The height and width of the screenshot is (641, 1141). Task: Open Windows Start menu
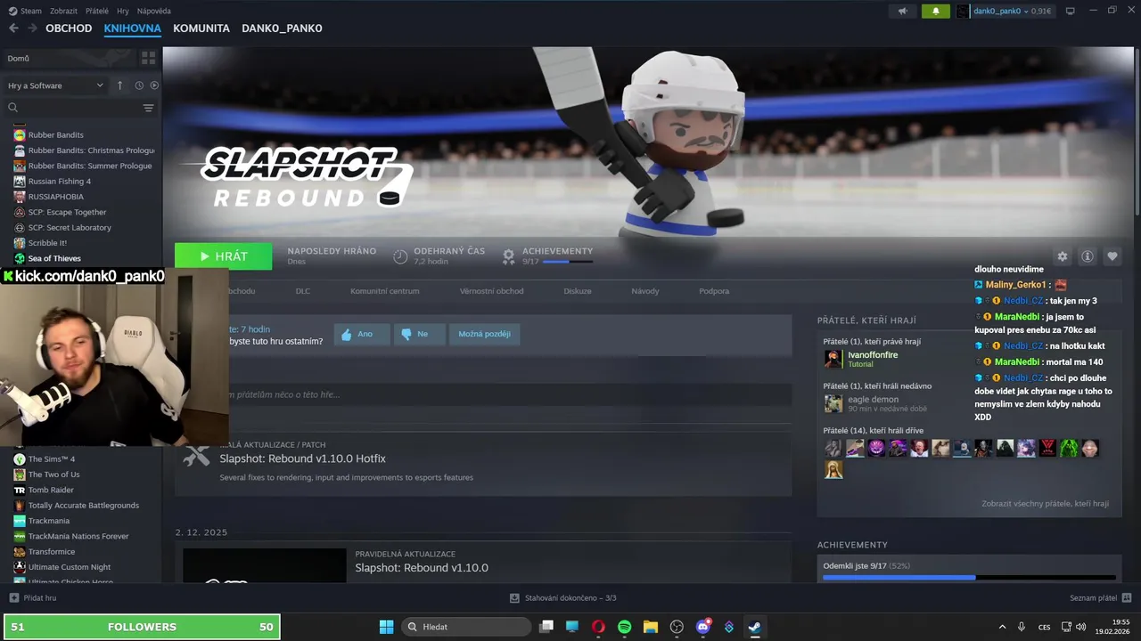click(x=386, y=627)
